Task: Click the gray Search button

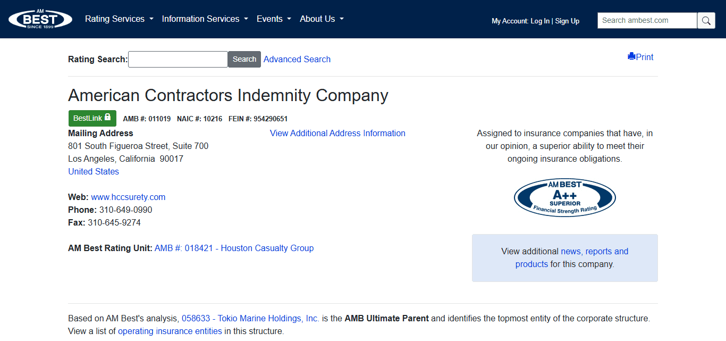Action: 244,60
